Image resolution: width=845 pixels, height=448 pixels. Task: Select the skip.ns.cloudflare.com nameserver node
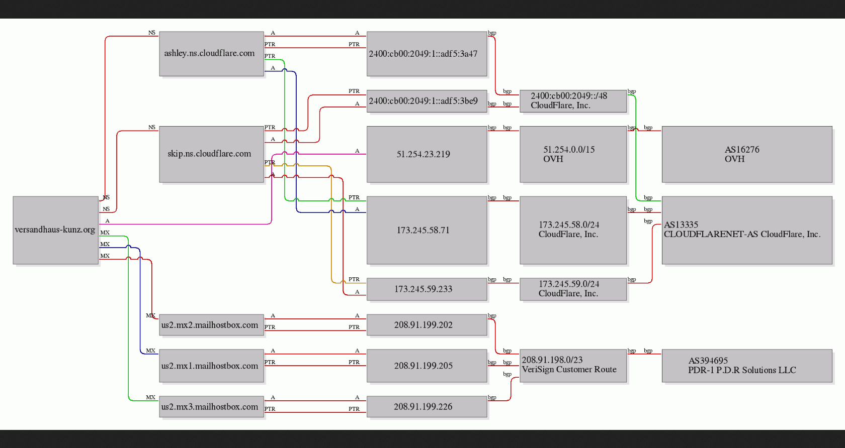pyautogui.click(x=211, y=154)
